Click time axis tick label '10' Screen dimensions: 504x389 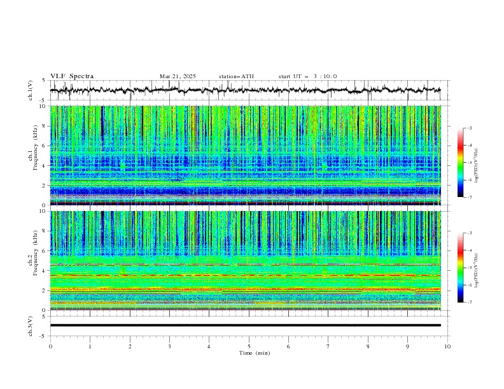[x=447, y=346]
